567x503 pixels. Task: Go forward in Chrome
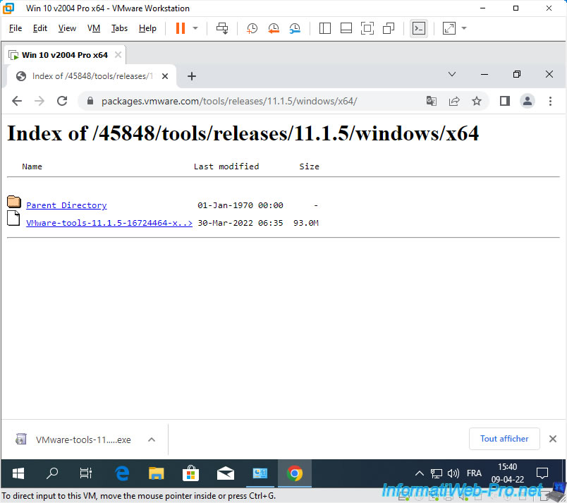[39, 101]
